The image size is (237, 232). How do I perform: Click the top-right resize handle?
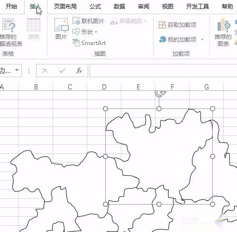click(x=212, y=108)
